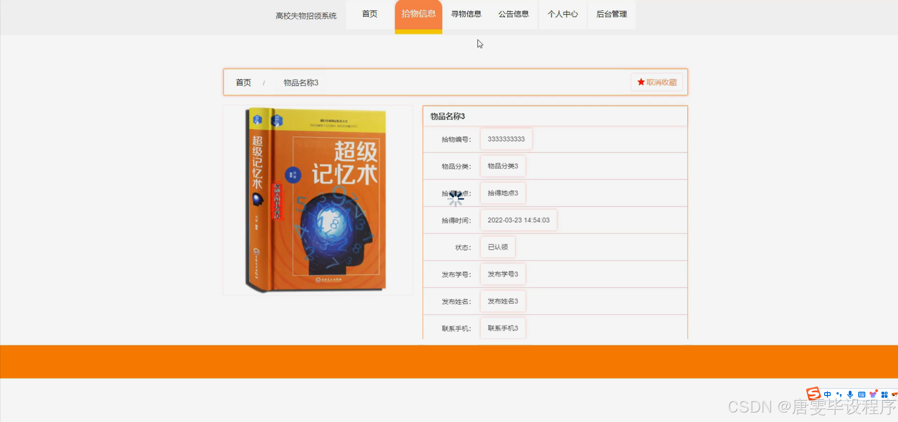Click the 拾物编号 value 3333333333
This screenshot has height=422, width=898.
[x=506, y=139]
